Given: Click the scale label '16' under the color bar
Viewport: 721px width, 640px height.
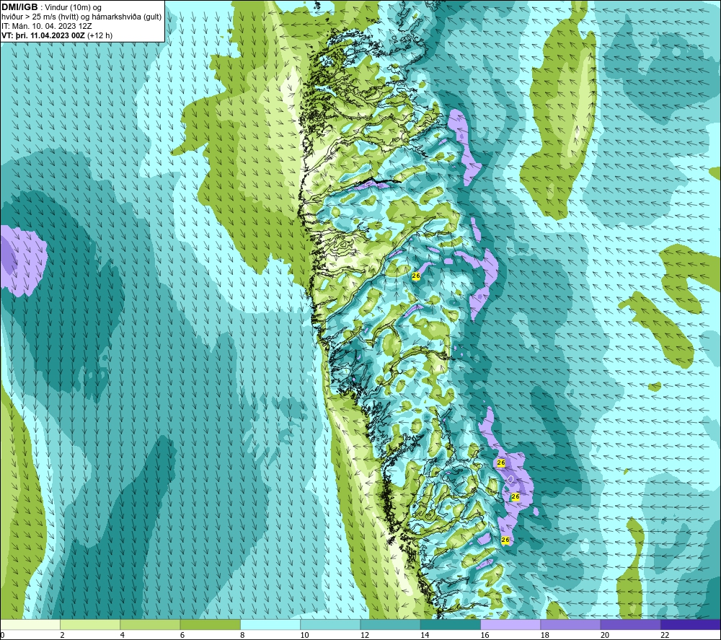Looking at the screenshot, I should click(x=485, y=635).
